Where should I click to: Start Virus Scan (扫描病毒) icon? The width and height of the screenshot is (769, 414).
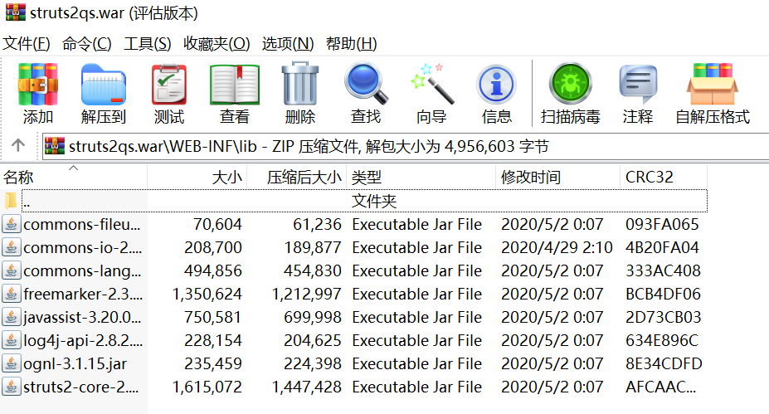(x=570, y=93)
